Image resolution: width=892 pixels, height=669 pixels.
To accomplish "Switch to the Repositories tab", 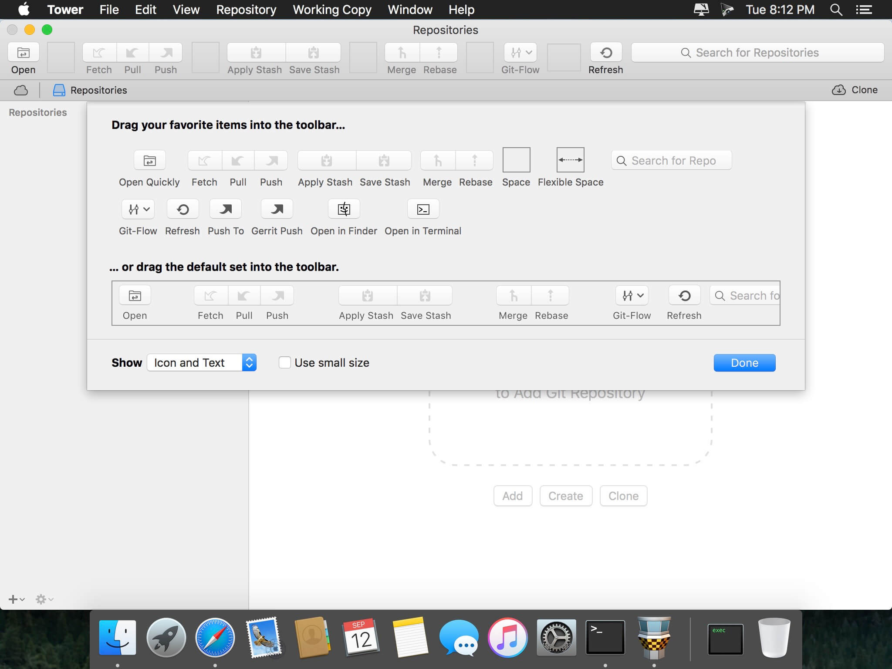I will (90, 90).
